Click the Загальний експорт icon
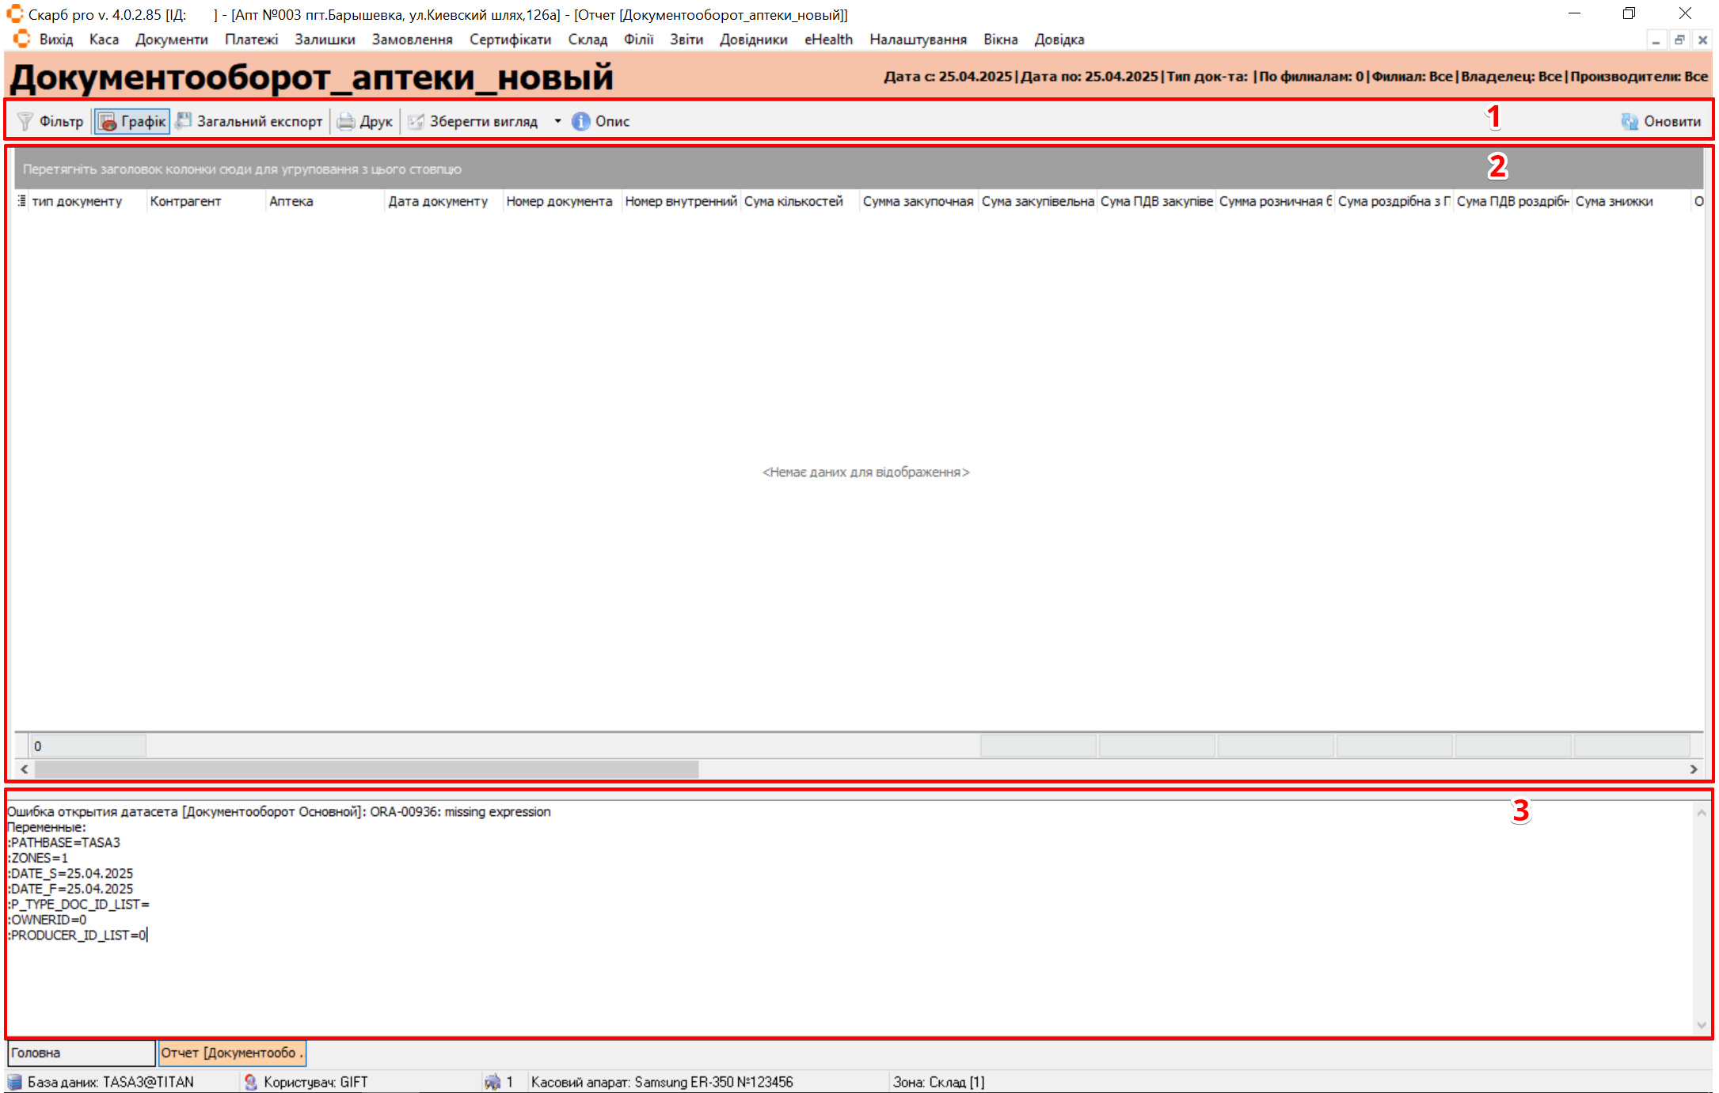 coord(184,121)
